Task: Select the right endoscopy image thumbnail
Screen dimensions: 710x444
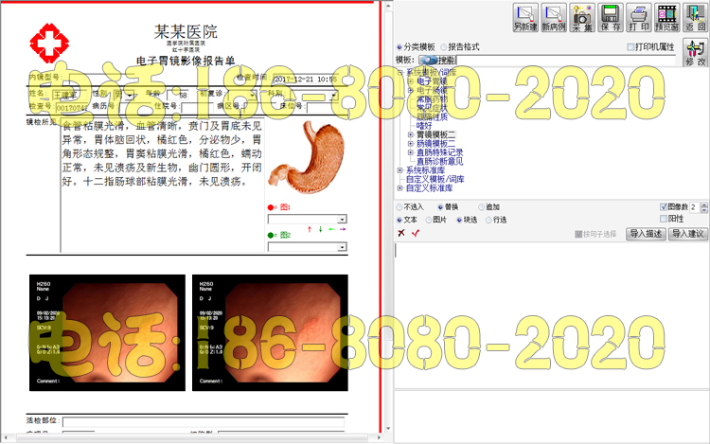Action: [271, 332]
